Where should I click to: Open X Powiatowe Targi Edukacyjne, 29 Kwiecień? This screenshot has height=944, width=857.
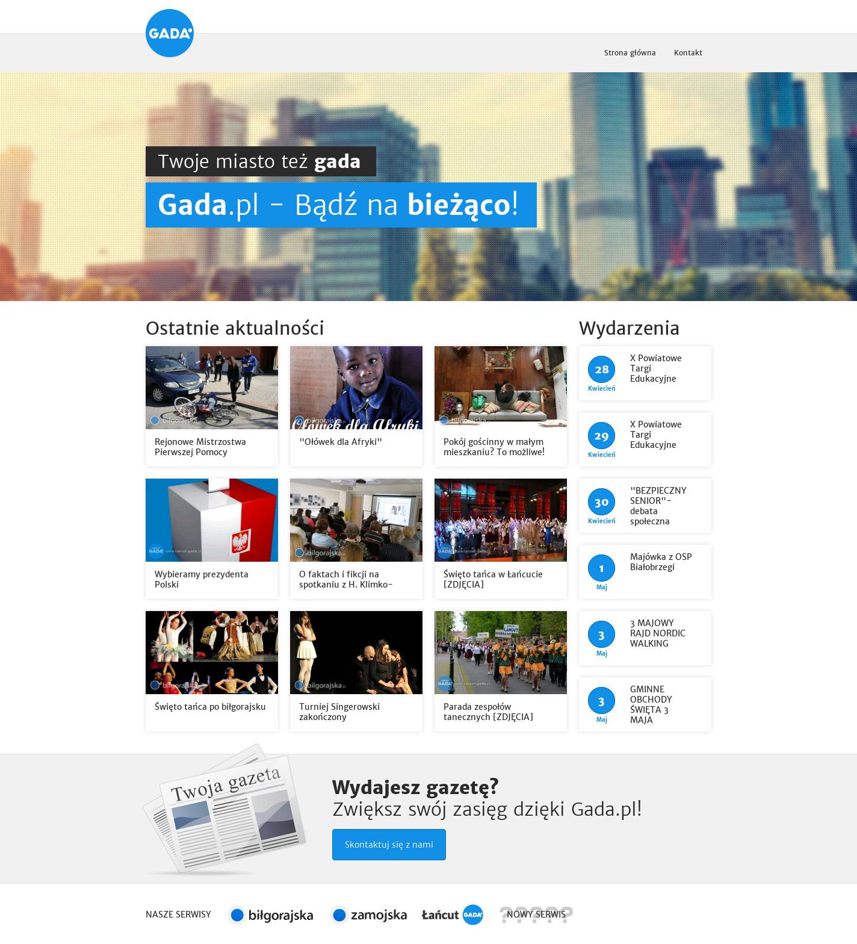coord(656,435)
